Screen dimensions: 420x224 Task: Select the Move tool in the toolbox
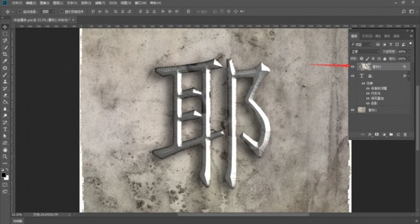(x=5, y=27)
